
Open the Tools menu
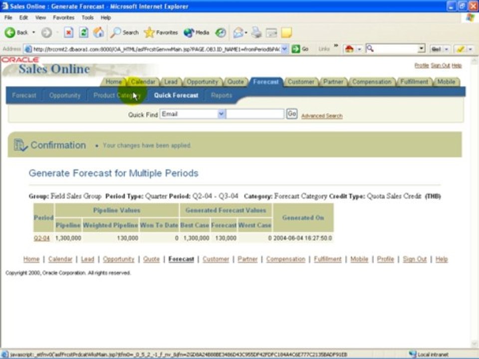tap(87, 18)
